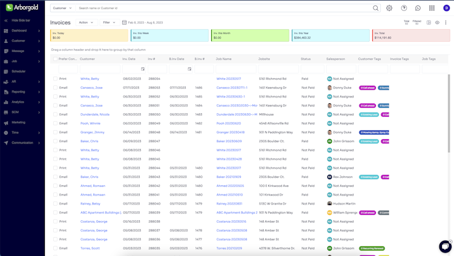Check the row for invoice 288052

click(55, 96)
